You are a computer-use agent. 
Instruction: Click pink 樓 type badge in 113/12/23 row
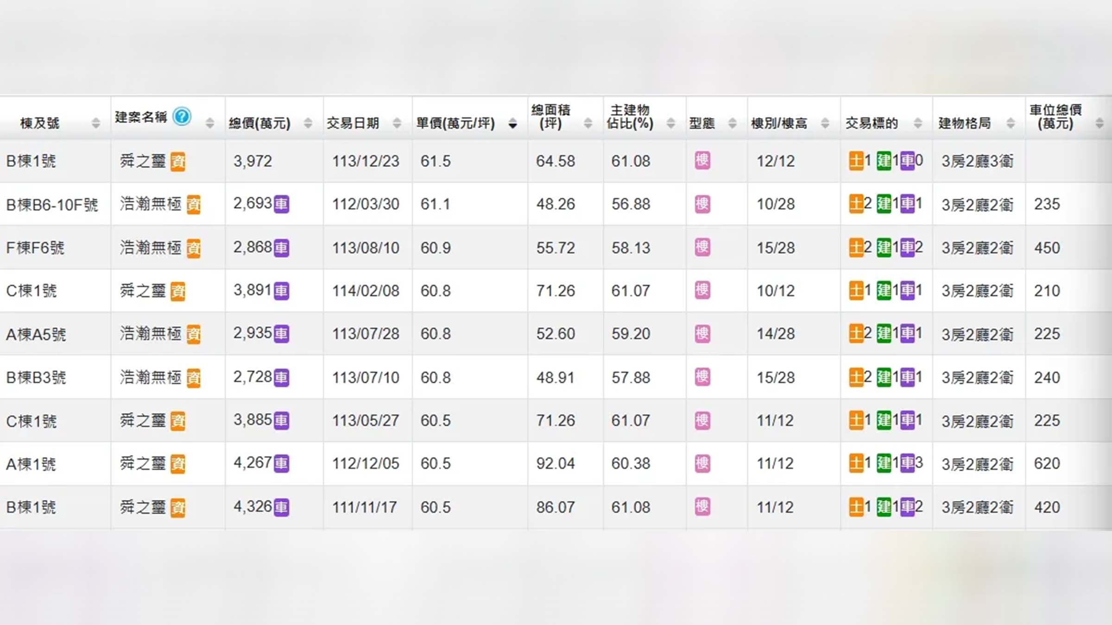coord(702,161)
